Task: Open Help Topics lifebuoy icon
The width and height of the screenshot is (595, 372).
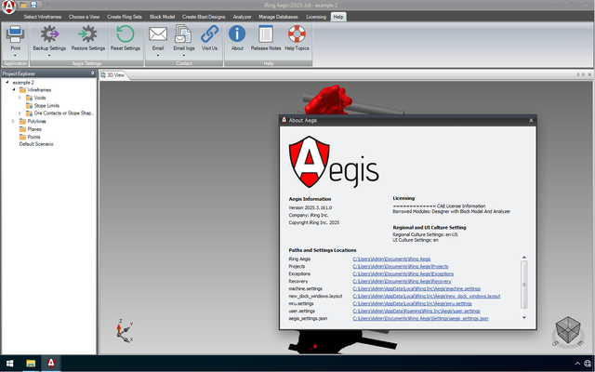Action: [297, 33]
